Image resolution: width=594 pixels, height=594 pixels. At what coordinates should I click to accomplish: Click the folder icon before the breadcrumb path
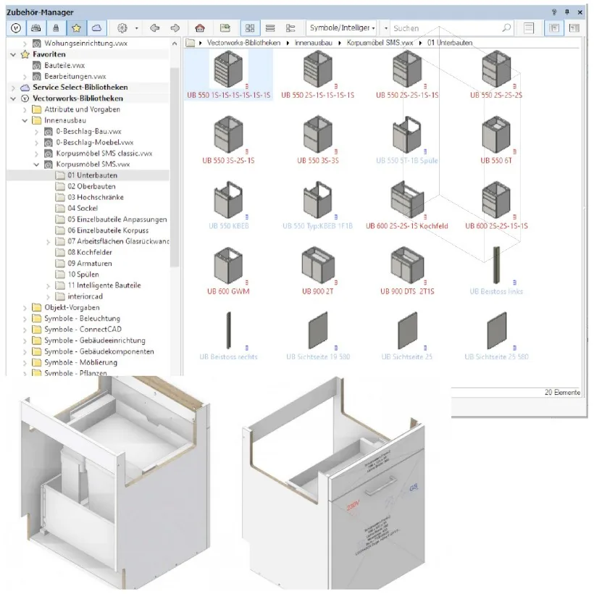(x=191, y=43)
